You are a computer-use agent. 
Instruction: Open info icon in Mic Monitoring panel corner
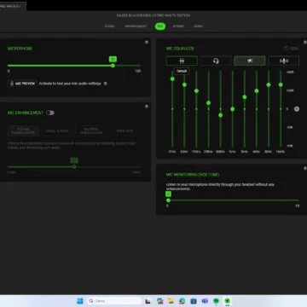click(305, 168)
